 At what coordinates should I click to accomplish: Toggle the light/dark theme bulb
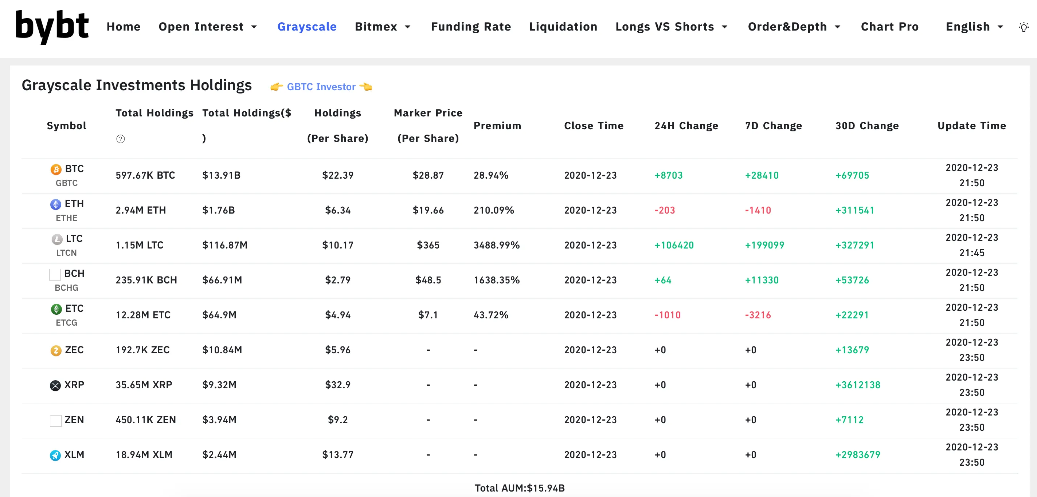point(1023,27)
